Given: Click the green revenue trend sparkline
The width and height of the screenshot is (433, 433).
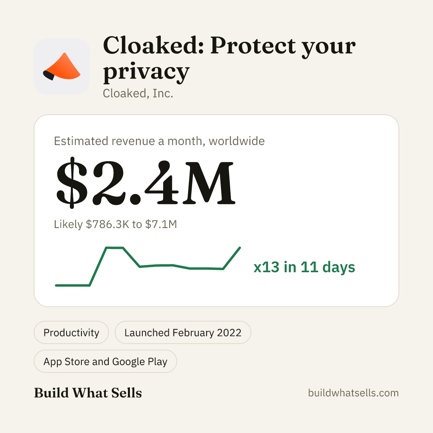Looking at the screenshot, I should pos(148,267).
